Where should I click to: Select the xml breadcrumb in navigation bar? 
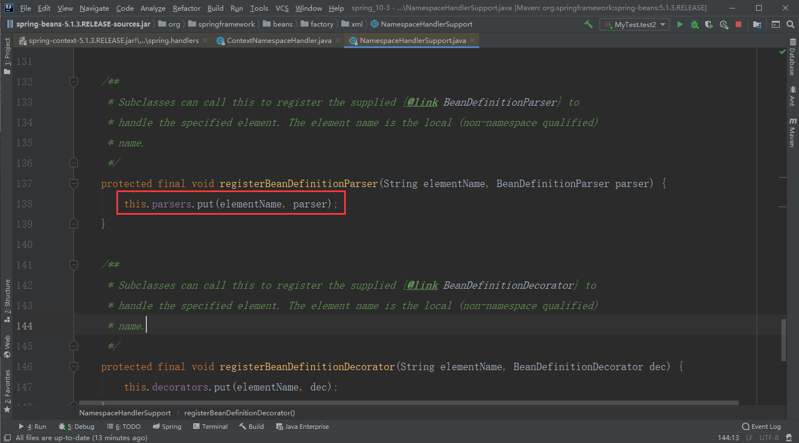coord(353,24)
